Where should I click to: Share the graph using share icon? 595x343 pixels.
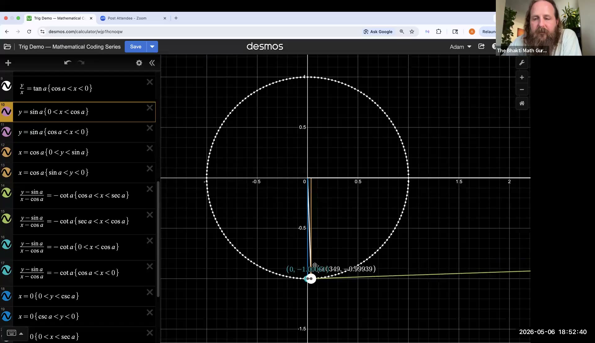[481, 46]
